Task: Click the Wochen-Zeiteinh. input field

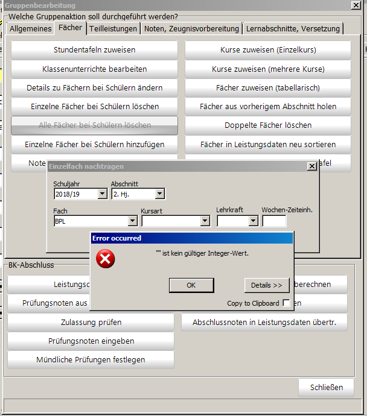Action: pyautogui.click(x=274, y=221)
